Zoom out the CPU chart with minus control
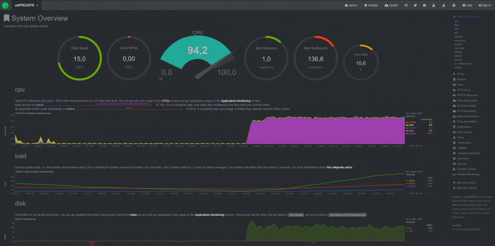This screenshot has width=495, height=246. (x=424, y=146)
